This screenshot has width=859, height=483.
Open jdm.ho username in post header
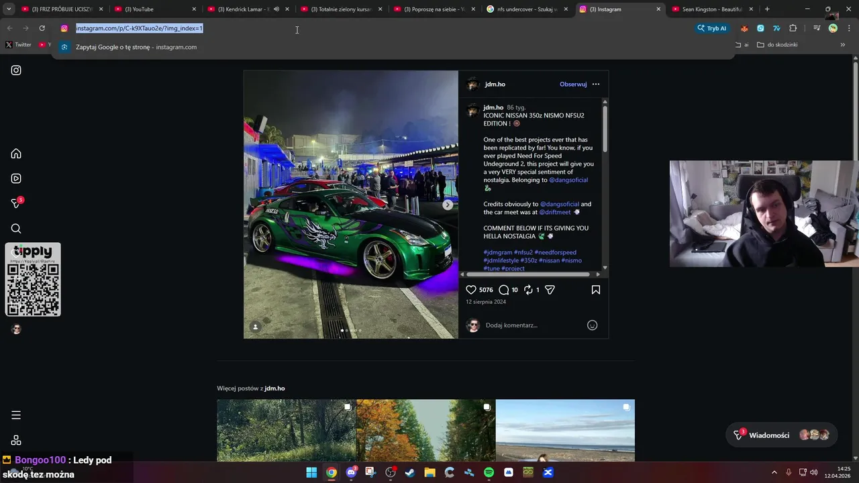(x=495, y=85)
